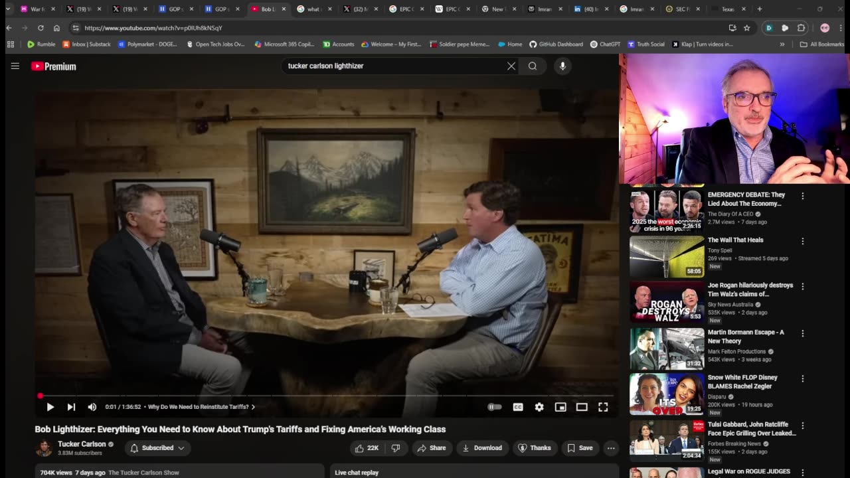Save video to playlist
The height and width of the screenshot is (478, 850).
coord(578,448)
